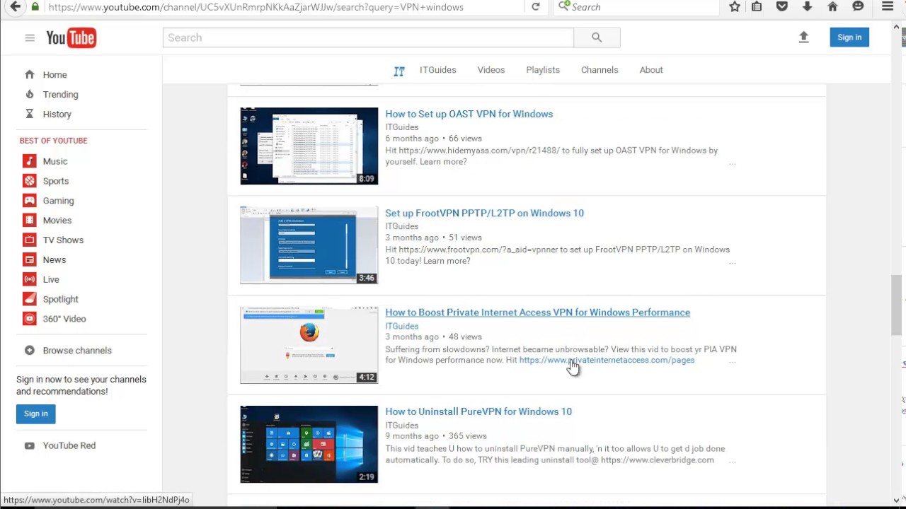Click the scrollbar down arrow

897,501
